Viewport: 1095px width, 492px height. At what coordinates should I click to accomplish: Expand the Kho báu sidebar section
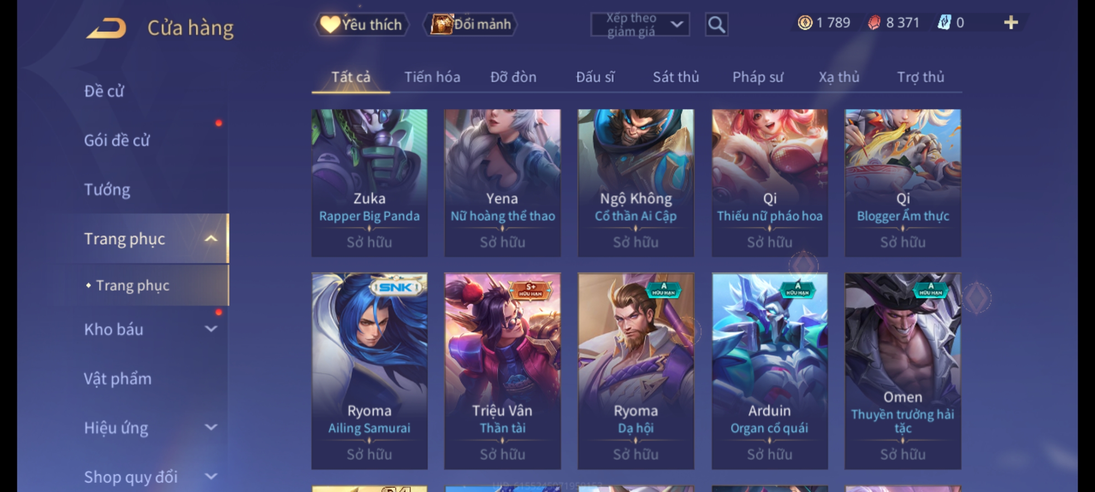(x=211, y=329)
